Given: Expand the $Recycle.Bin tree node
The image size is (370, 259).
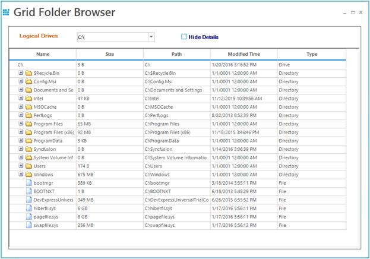Looking at the screenshot, I should [x=21, y=72].
